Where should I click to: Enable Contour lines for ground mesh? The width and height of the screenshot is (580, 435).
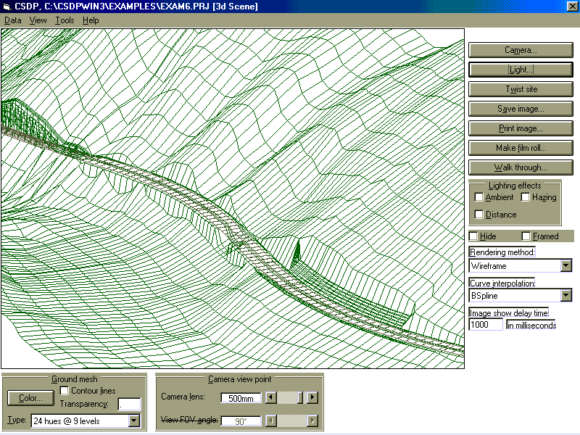(x=65, y=391)
